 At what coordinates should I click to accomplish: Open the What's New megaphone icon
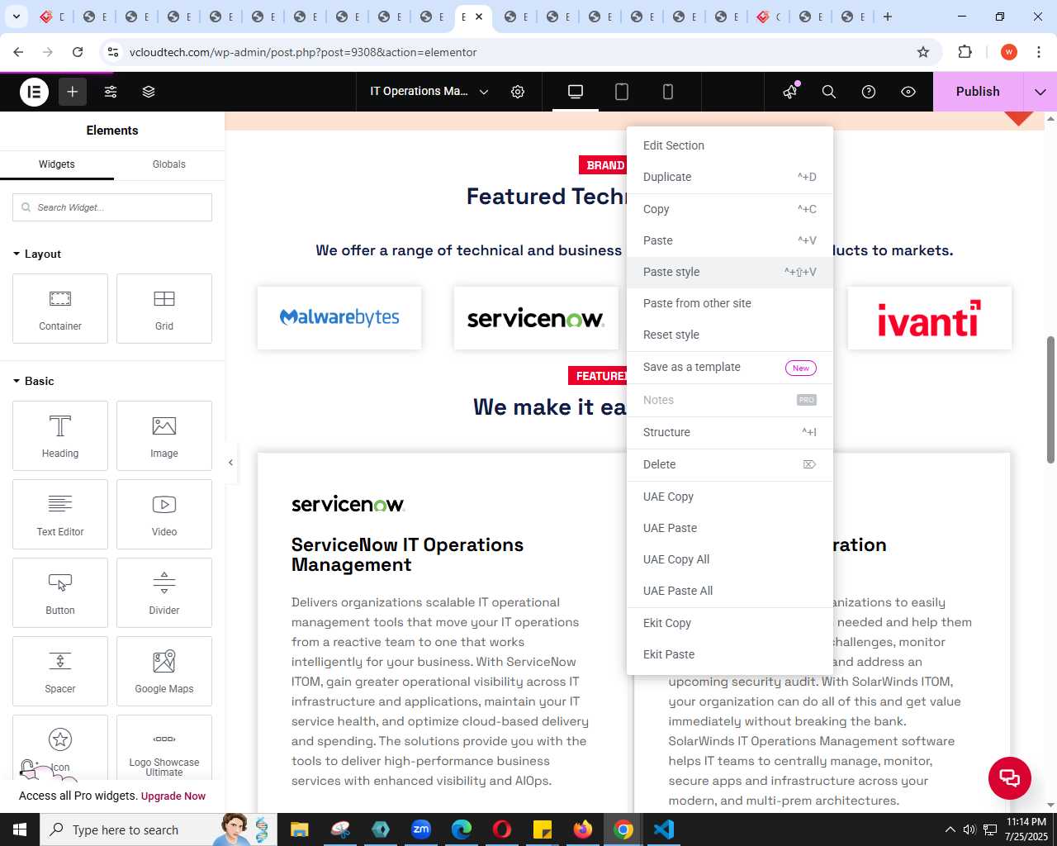[x=790, y=92]
